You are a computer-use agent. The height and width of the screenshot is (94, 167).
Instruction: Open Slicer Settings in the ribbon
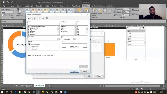(x=7, y=15)
